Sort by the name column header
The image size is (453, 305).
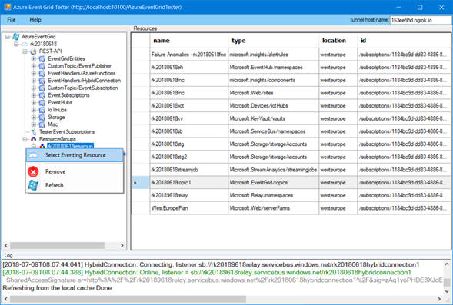(x=189, y=41)
